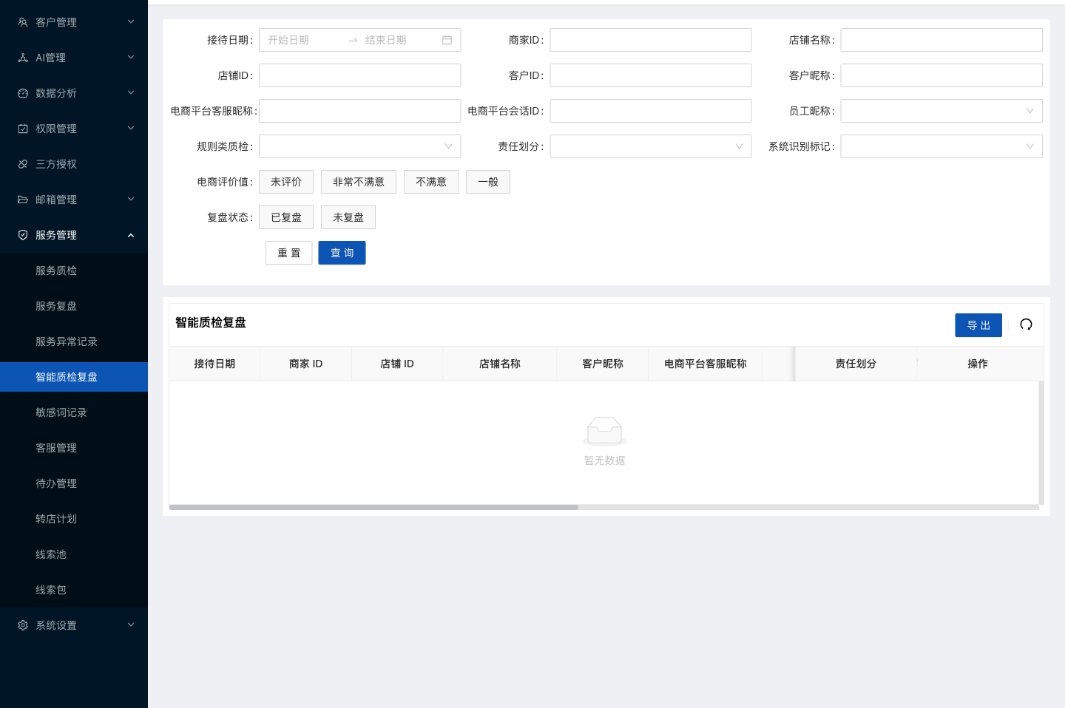Viewport: 1065px width, 708px height.
Task: Toggle the 未评价 rating filter
Action: tap(286, 182)
